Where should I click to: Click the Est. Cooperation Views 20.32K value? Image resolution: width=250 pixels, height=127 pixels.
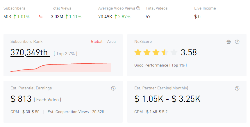[x=98, y=112]
